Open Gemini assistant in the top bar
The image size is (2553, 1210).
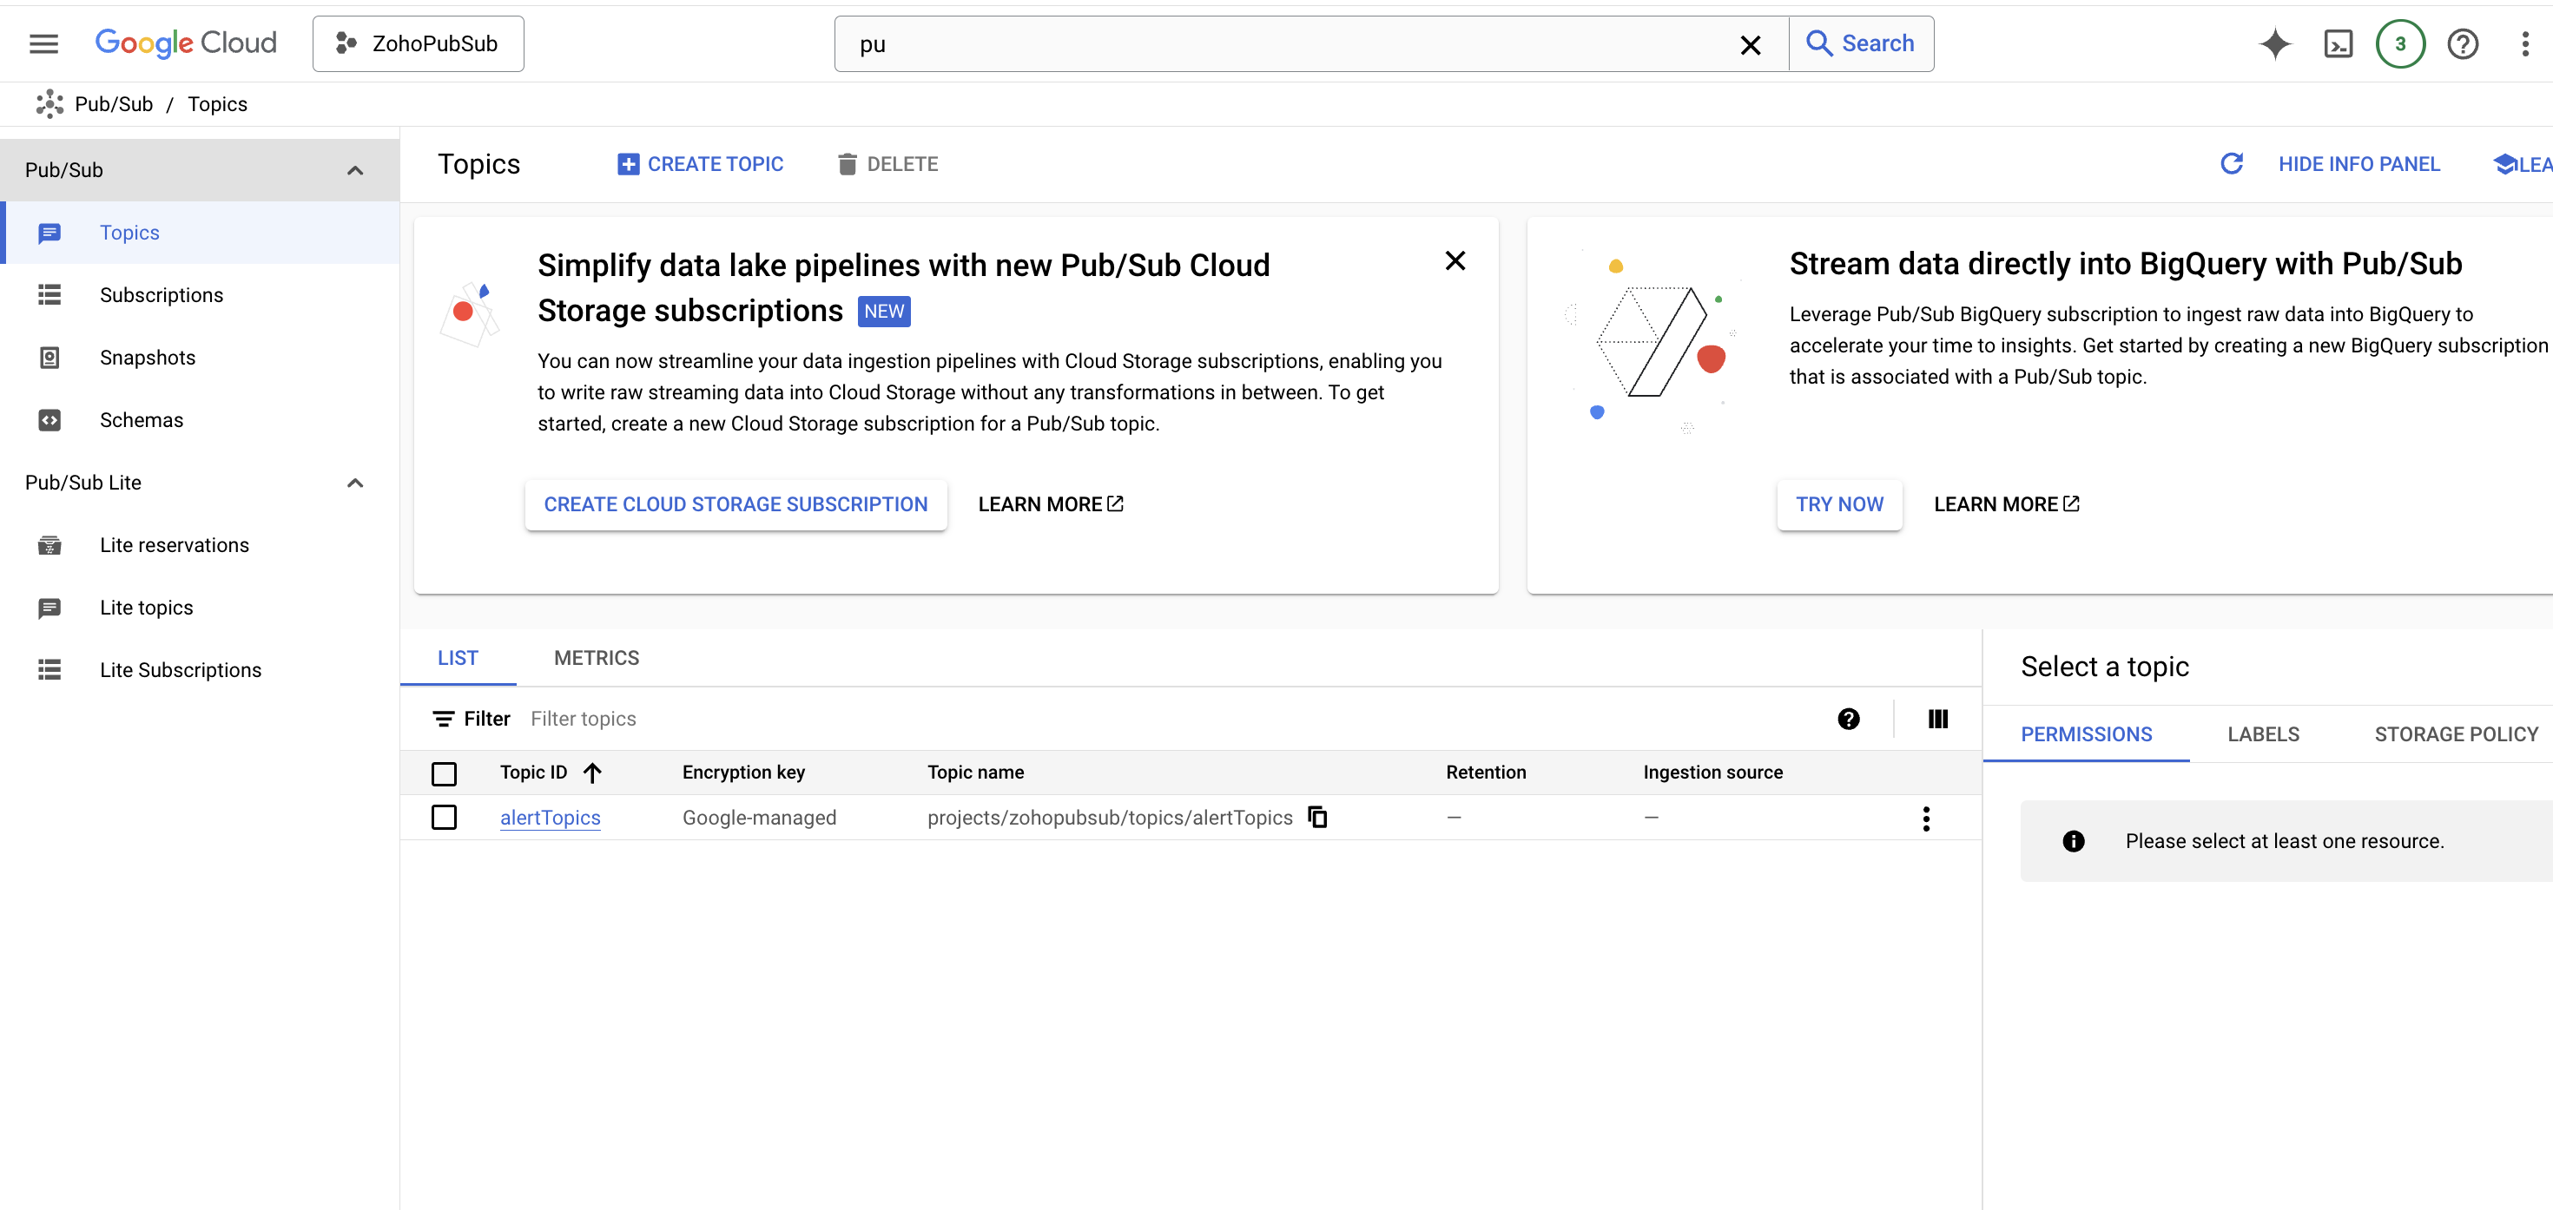pyautogui.click(x=2275, y=43)
